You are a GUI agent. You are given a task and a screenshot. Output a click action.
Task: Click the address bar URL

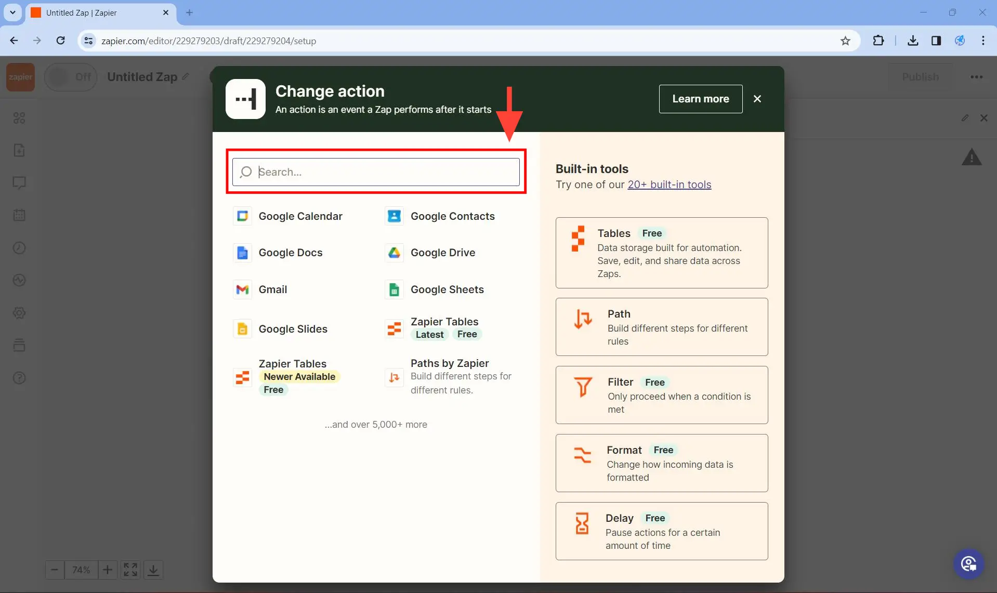point(208,41)
